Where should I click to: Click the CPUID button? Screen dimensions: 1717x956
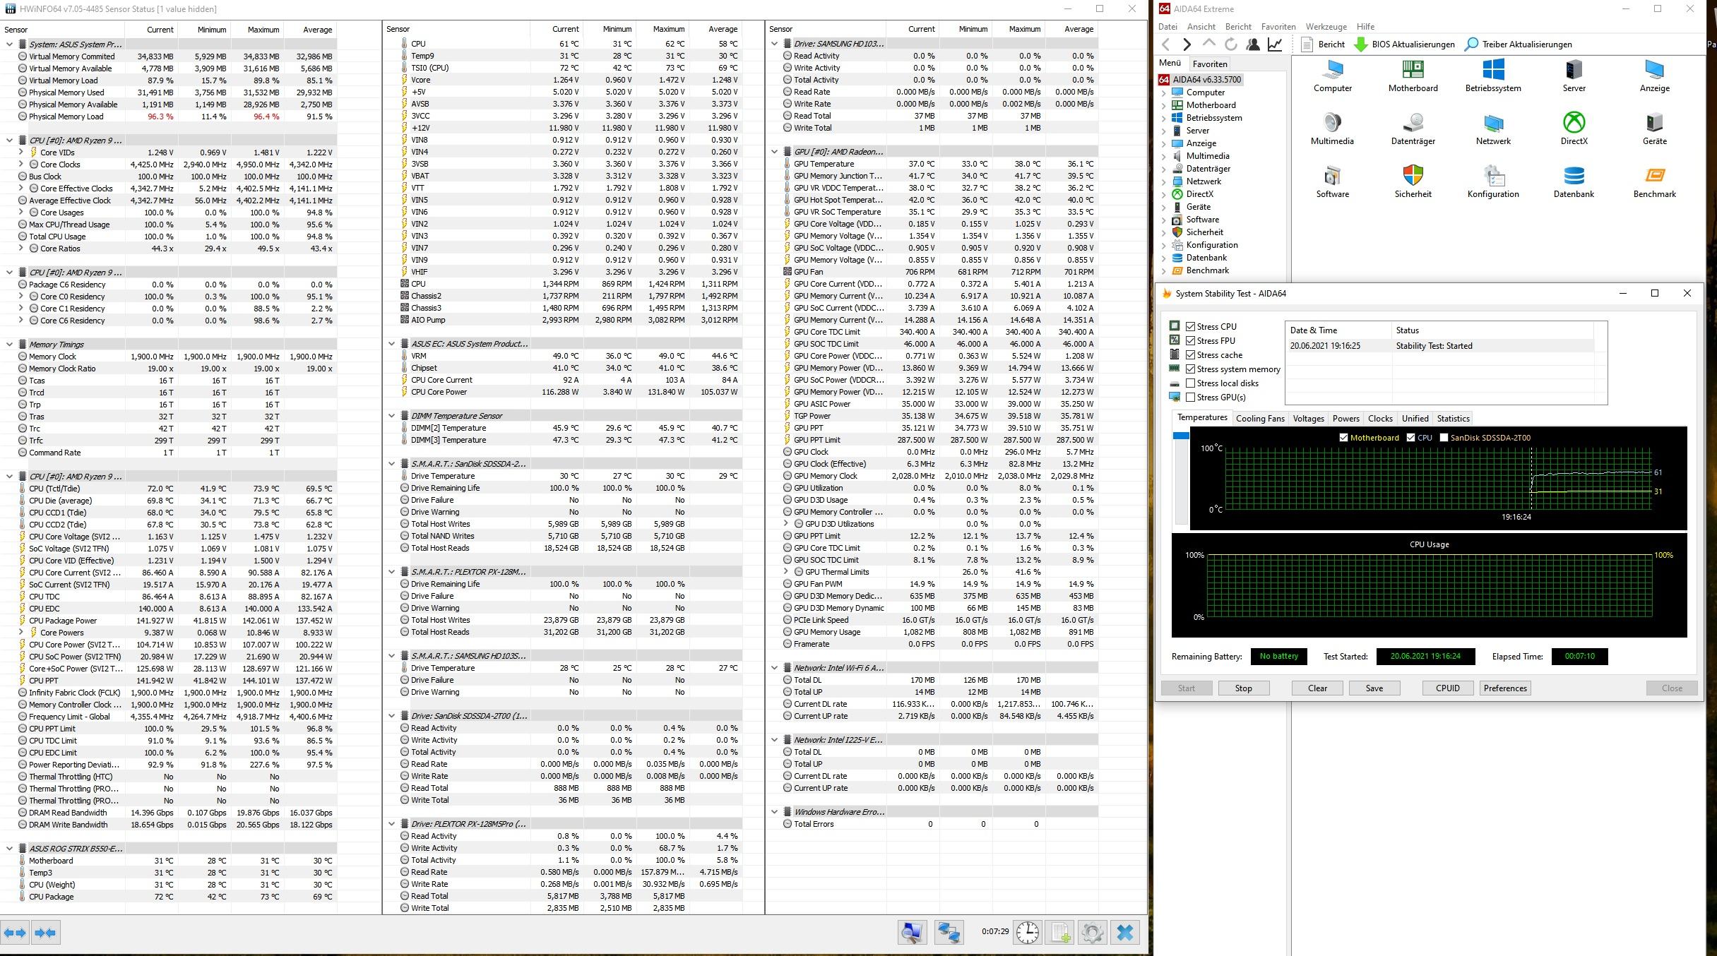pyautogui.click(x=1447, y=688)
